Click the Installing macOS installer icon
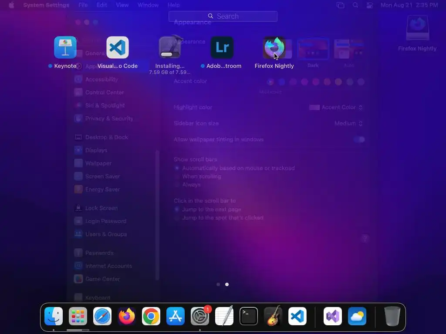The image size is (446, 334). click(170, 47)
